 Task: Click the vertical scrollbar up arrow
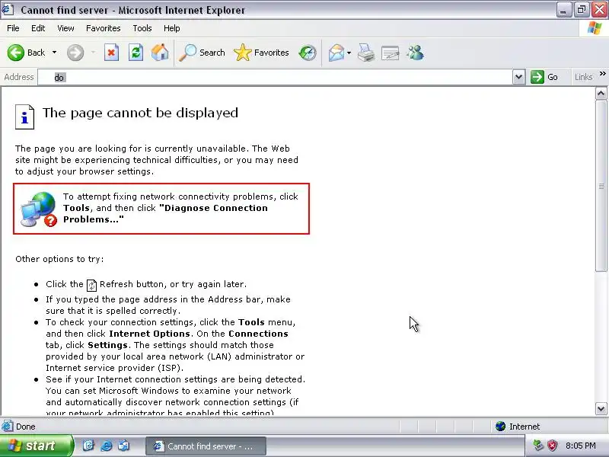click(x=601, y=93)
